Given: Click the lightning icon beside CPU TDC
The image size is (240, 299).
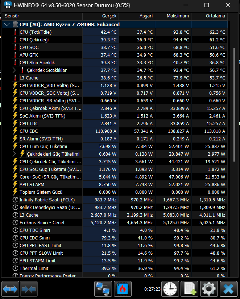Looking at the screenshot, I should (15, 124).
